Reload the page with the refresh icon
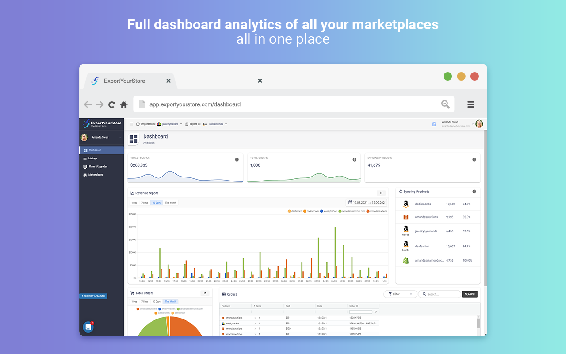Viewport: 566px width, 354px height. (111, 104)
